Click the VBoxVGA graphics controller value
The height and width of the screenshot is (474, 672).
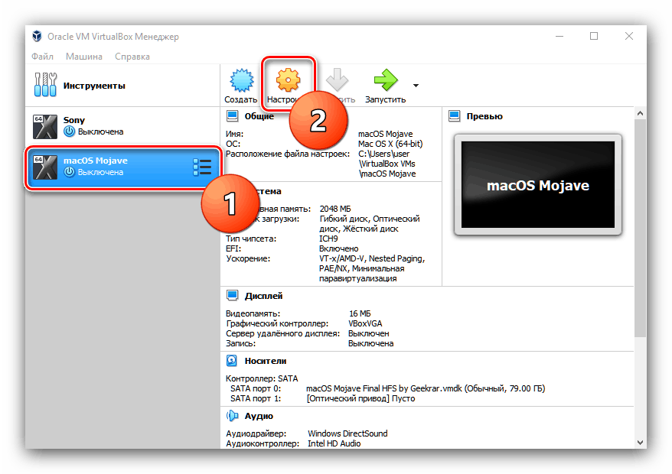[365, 323]
